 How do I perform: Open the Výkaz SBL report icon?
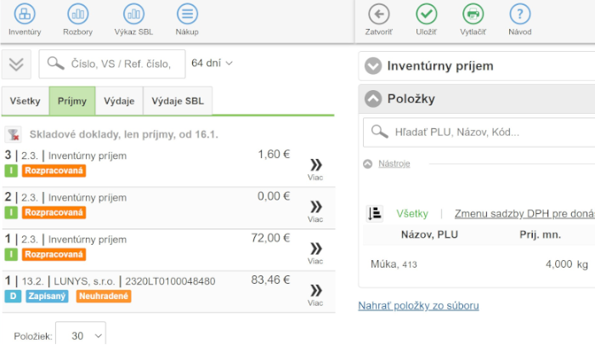click(x=133, y=14)
